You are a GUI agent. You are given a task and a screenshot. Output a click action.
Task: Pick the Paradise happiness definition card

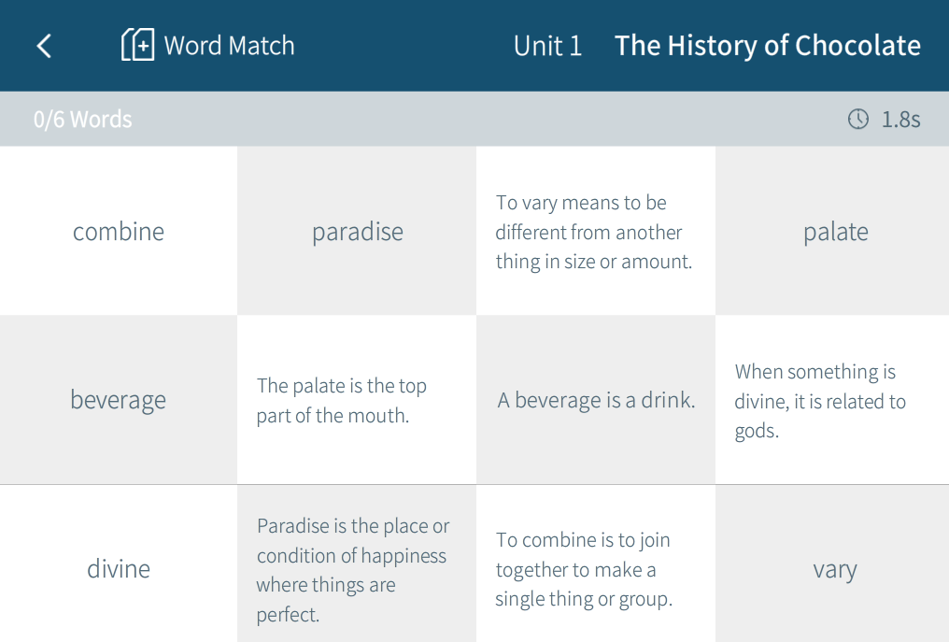point(358,568)
